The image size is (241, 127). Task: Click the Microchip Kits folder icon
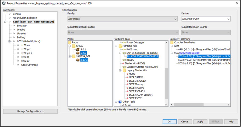[120, 46]
